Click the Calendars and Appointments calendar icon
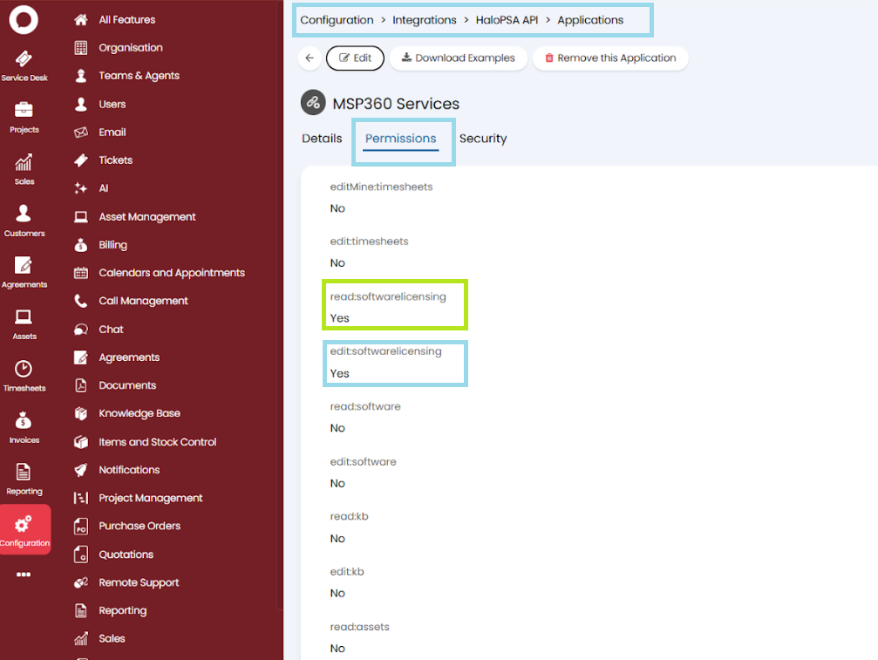 tap(80, 273)
